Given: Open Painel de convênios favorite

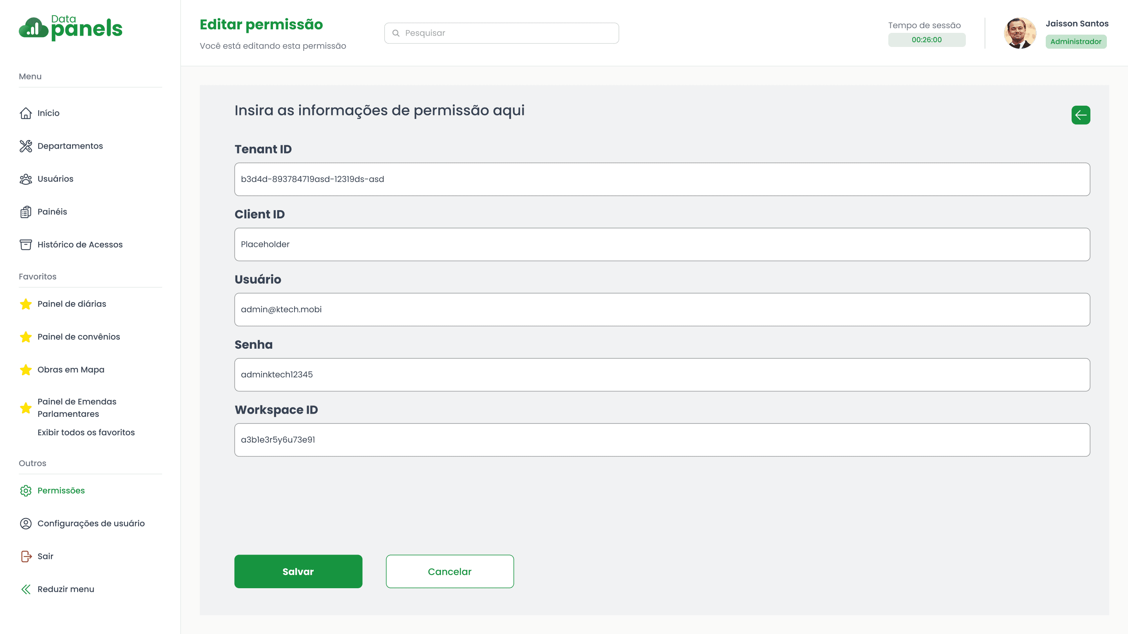Looking at the screenshot, I should click(79, 337).
